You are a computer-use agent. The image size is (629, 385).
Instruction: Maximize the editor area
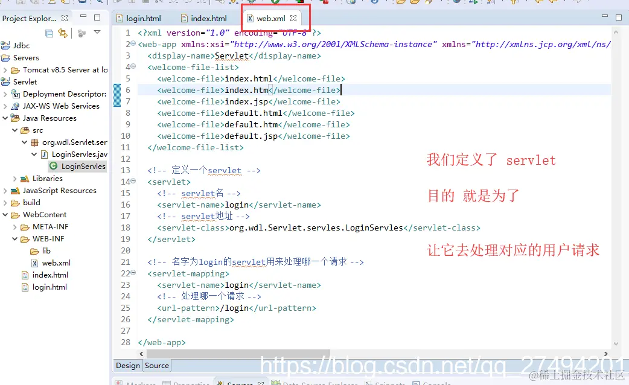(x=619, y=17)
